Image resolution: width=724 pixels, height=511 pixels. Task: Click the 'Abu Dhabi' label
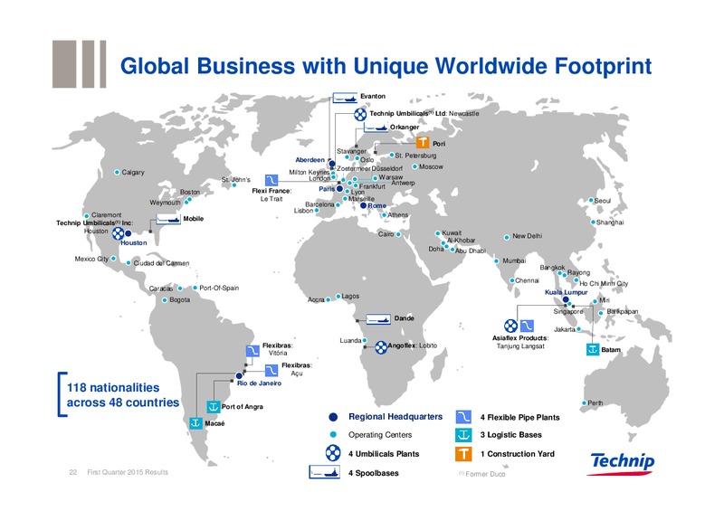pyautogui.click(x=471, y=251)
